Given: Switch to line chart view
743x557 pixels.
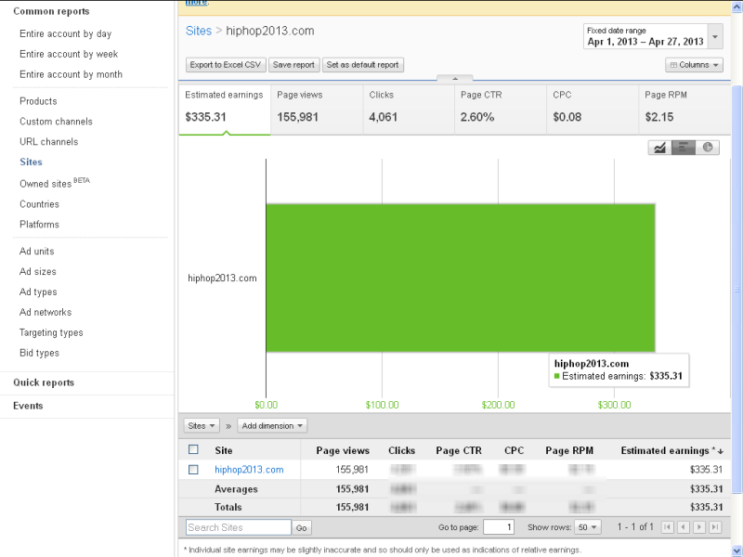Looking at the screenshot, I should click(x=659, y=148).
